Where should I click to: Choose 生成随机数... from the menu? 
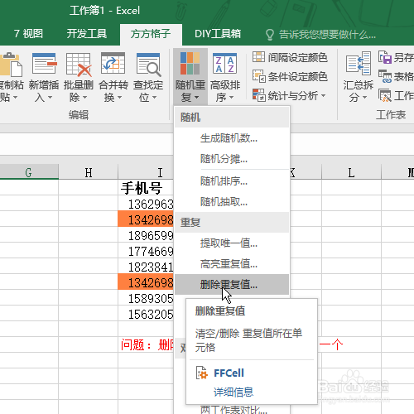pyautogui.click(x=232, y=138)
